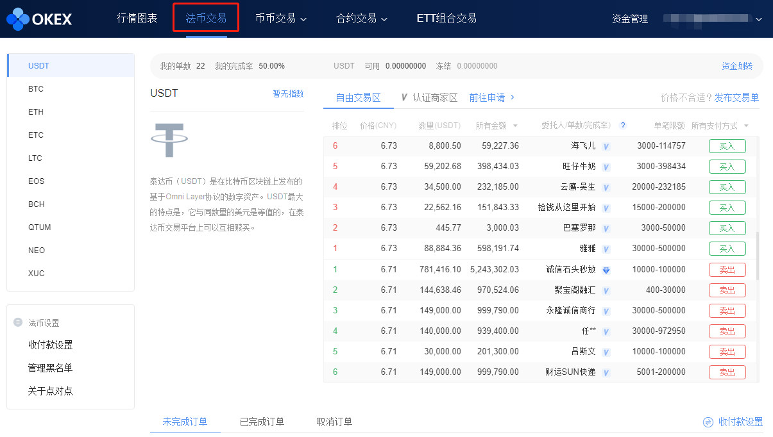Click the V badge next to 巴塞罗那
The image size is (773, 437).
(606, 228)
